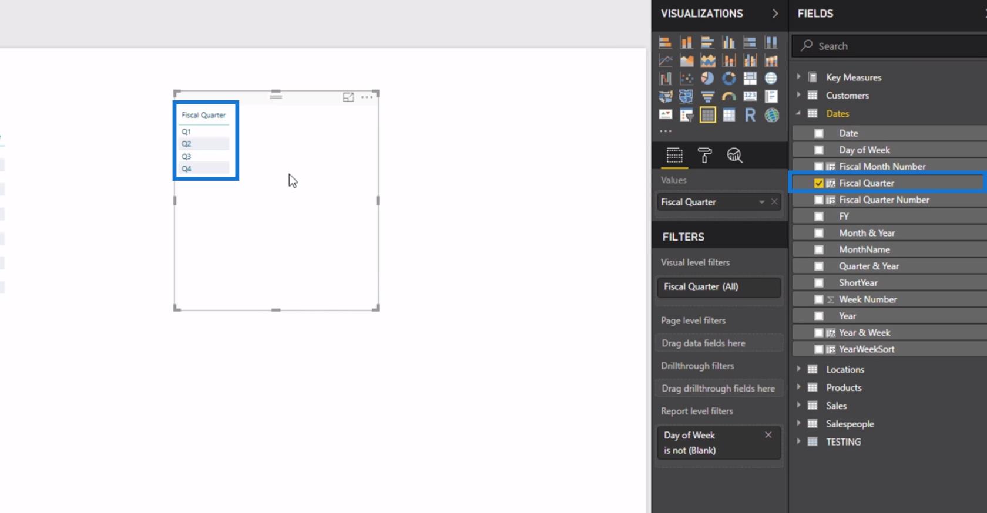Collapse the Visualizations pane chevron
Image resolution: width=987 pixels, height=513 pixels.
[775, 14]
